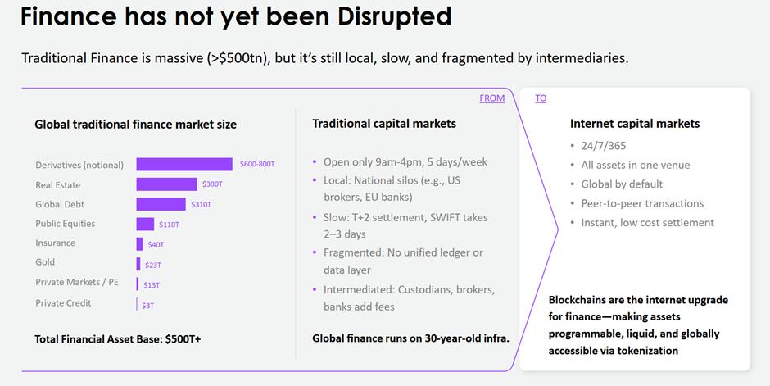Screen dimensions: 770x386
Task: Click the $310T data label
Action: (x=201, y=204)
